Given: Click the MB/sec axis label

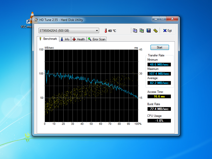Looking at the screenshot, I should [49, 48].
